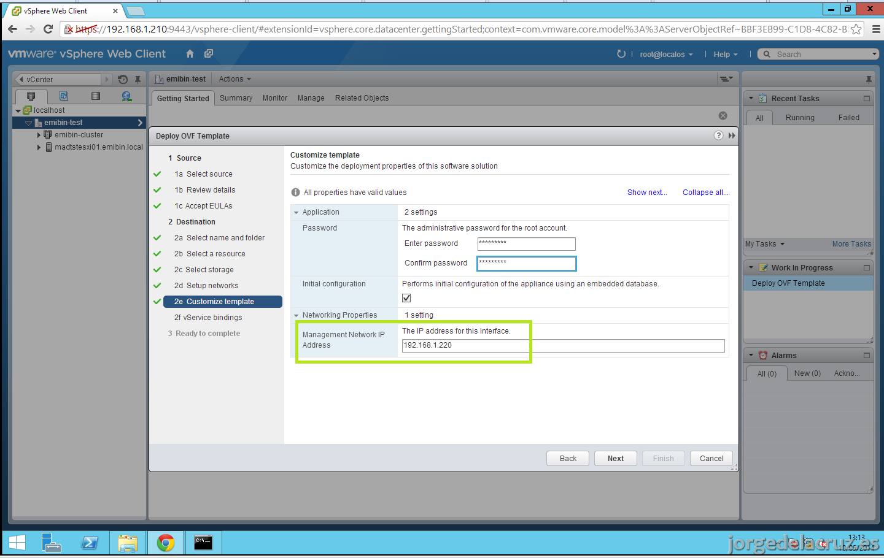Click the Back button

pos(568,459)
